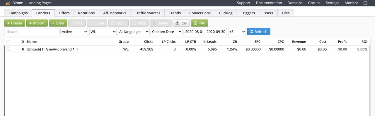Open the Custom Date dropdown
Image resolution: width=375 pixels, height=116 pixels.
coord(167,31)
